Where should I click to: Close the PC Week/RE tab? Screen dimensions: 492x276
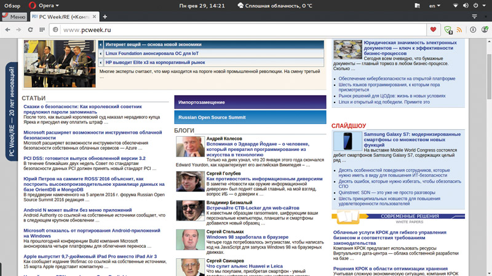pos(94,17)
